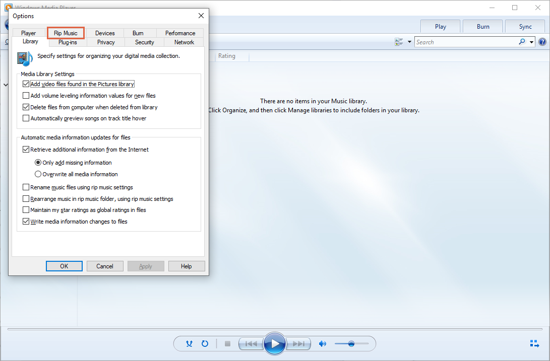The height and width of the screenshot is (361, 550).
Task: Enable Automatically preview songs on track title hover
Action: click(x=26, y=118)
